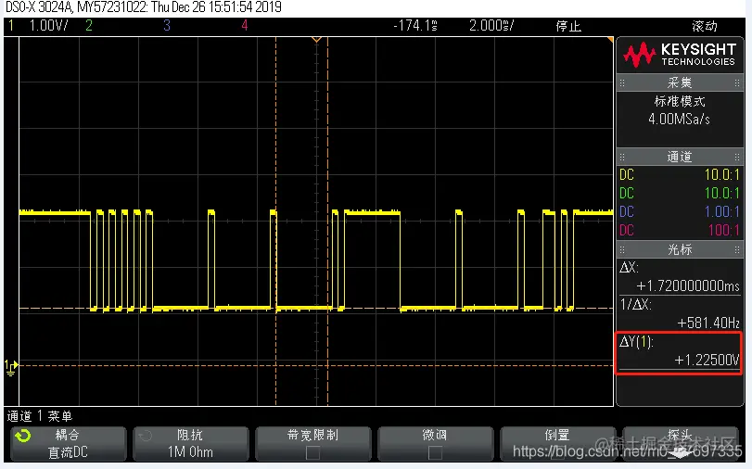Image resolution: width=752 pixels, height=469 pixels.
Task: Click the 滚动 roll mode indicator
Action: [705, 26]
